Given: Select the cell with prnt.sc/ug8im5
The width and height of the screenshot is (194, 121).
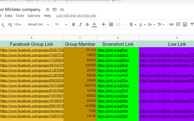Looking at the screenshot, I should coord(118,75).
